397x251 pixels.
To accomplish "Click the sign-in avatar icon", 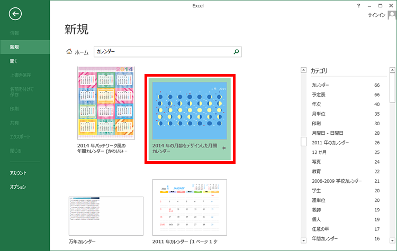I will pyautogui.click(x=392, y=15).
